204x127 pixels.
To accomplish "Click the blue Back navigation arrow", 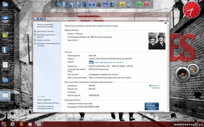I will pyautogui.click(x=35, y=19).
